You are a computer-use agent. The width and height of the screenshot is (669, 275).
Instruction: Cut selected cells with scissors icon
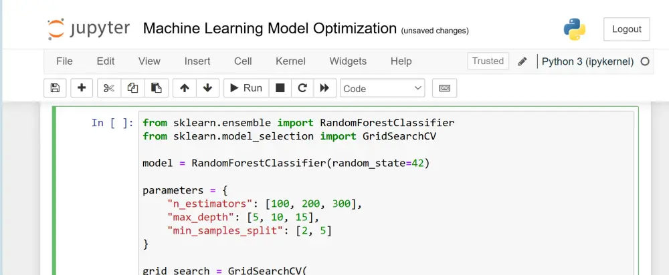(x=109, y=88)
